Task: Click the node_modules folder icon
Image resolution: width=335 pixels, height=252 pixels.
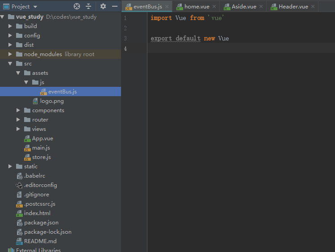Action: [19, 54]
